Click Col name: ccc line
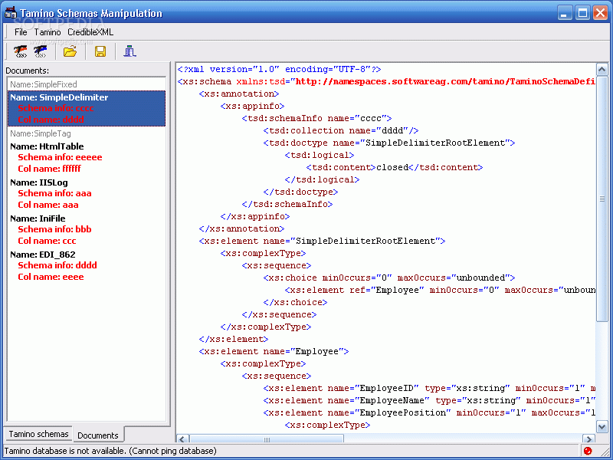The height and width of the screenshot is (460, 613). coord(47,241)
